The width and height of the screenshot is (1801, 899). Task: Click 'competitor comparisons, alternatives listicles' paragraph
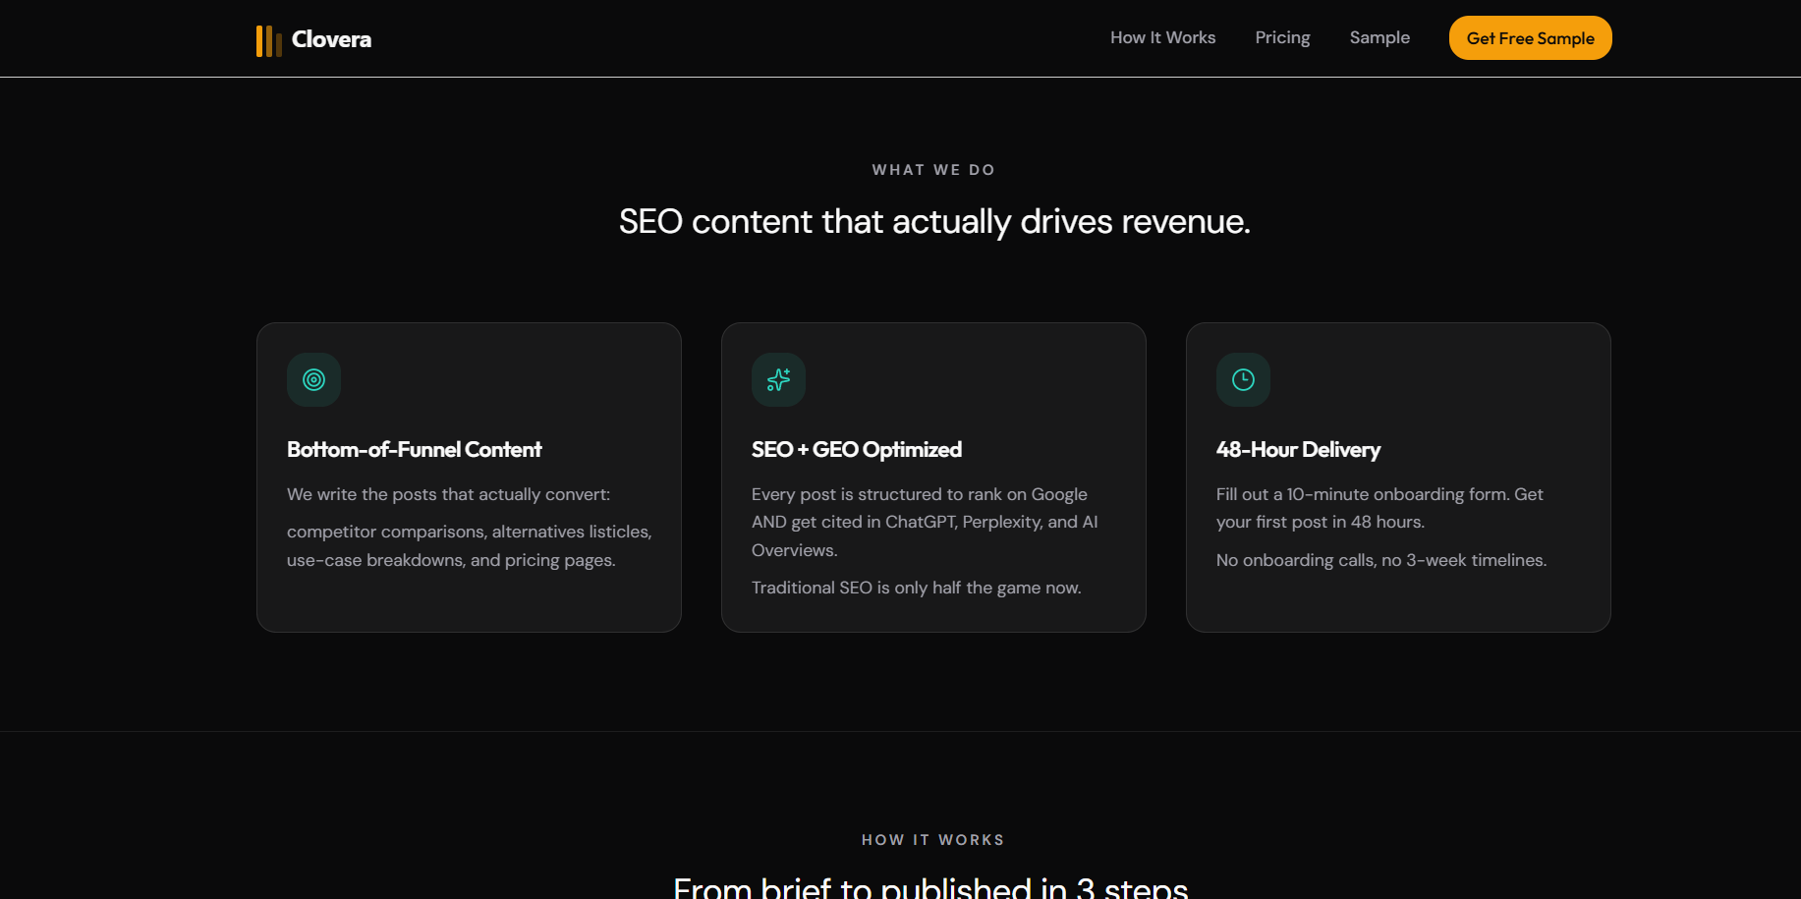[x=470, y=545]
